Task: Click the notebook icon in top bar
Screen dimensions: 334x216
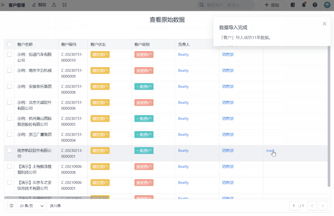Action: tap(292, 5)
